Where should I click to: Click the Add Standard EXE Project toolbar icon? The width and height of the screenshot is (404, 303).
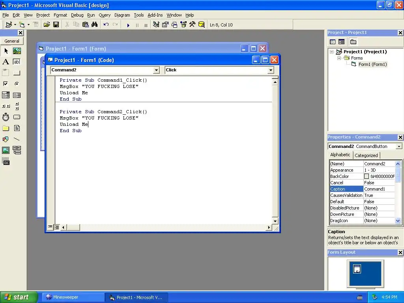pos(9,25)
